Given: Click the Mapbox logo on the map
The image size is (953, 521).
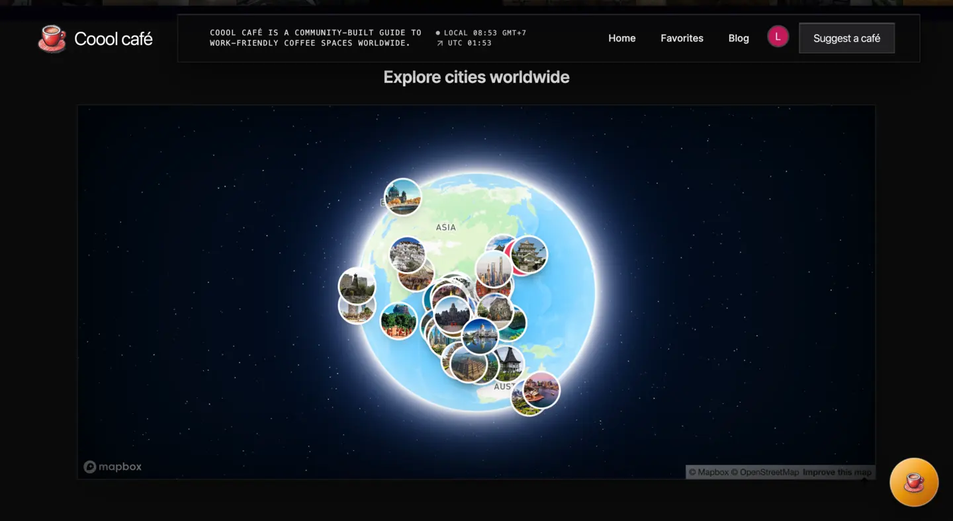Looking at the screenshot, I should (x=113, y=467).
